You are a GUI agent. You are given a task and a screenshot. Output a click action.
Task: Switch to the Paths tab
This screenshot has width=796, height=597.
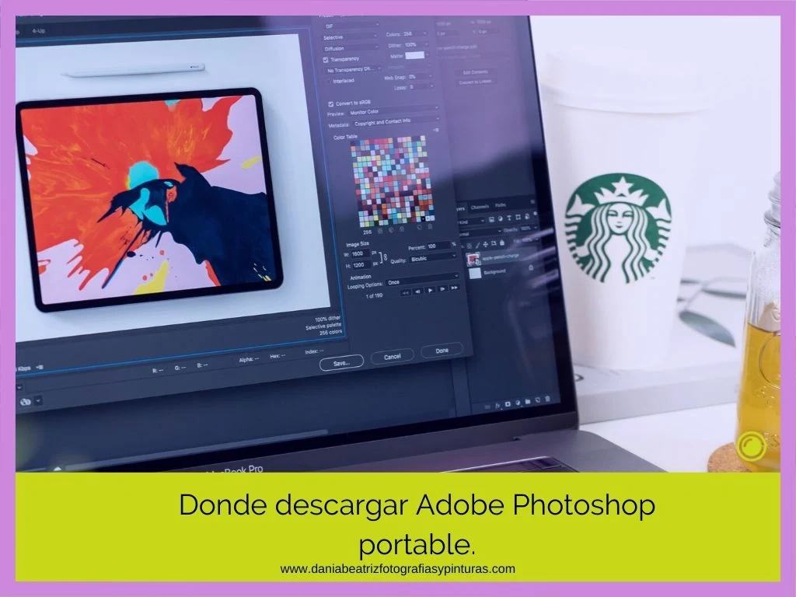tap(499, 205)
